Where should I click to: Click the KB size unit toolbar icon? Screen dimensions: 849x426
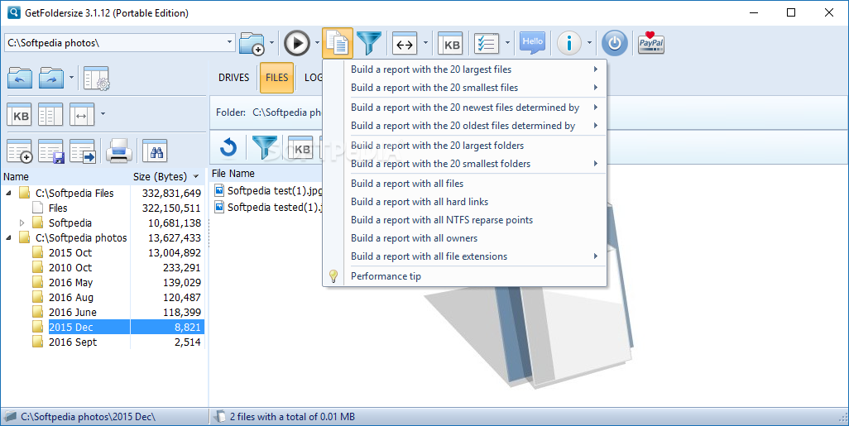tap(452, 44)
